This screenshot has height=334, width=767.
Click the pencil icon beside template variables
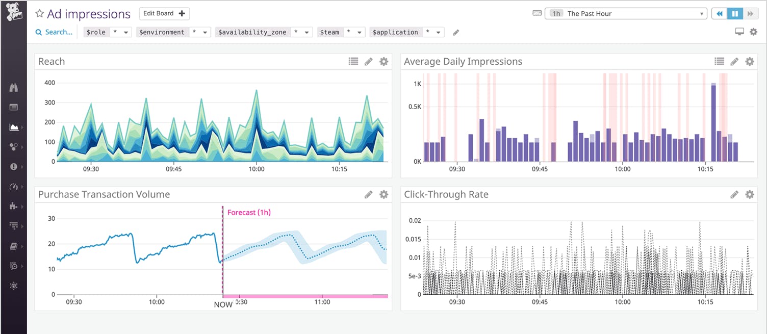[456, 33]
